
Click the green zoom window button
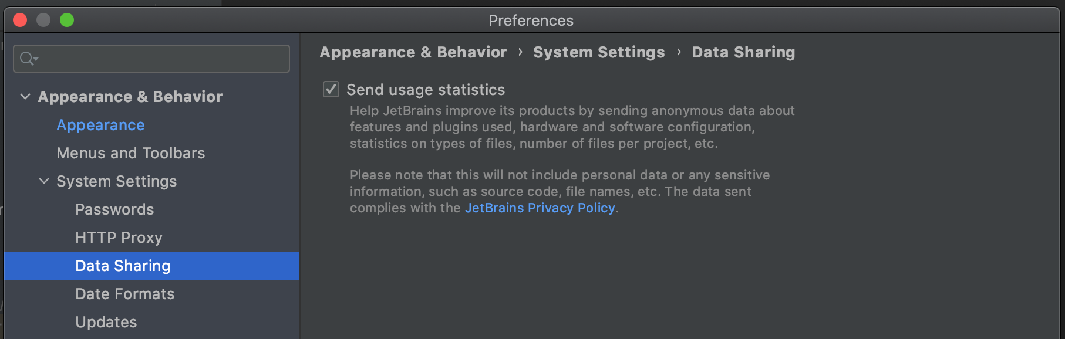click(67, 20)
